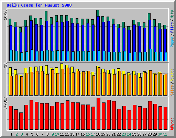Click day label 27 on the x-axis
Image resolution: width=176 pixels, height=138 pixels.
pyautogui.click(x=144, y=134)
